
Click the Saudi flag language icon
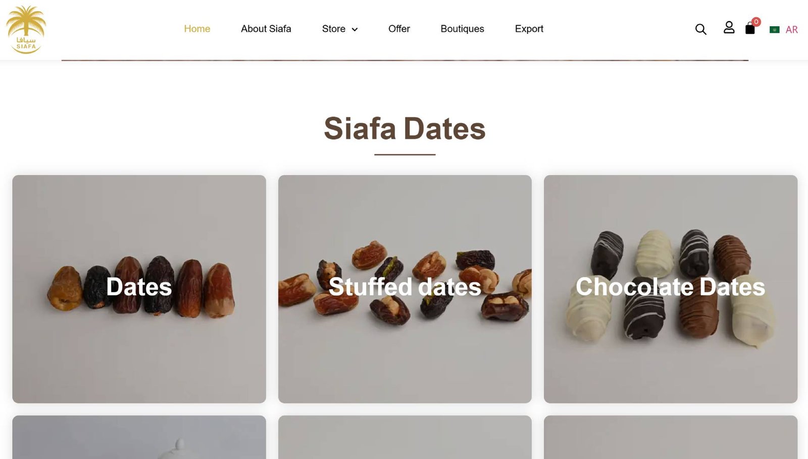tap(774, 29)
